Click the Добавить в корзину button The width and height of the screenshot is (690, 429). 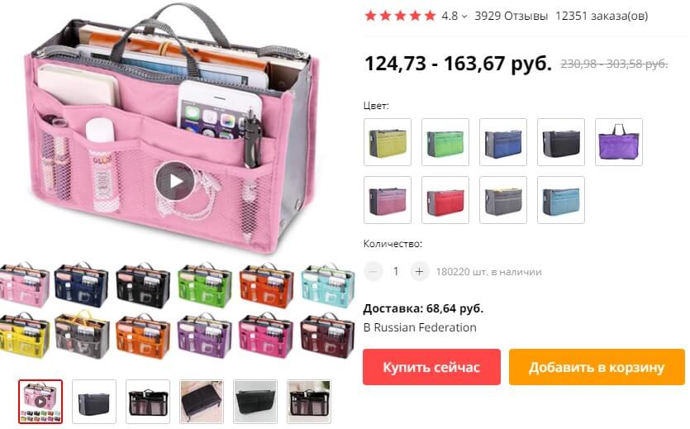pos(597,367)
